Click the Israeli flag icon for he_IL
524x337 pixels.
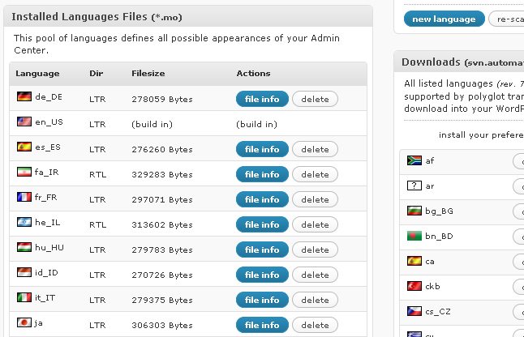[24, 222]
